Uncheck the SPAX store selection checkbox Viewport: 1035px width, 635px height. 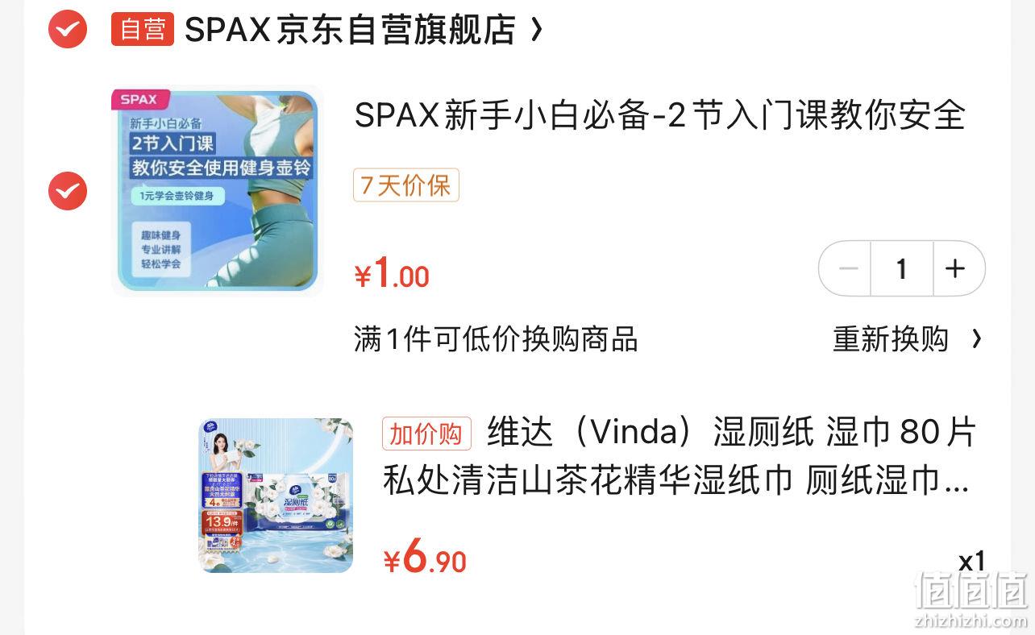pyautogui.click(x=68, y=30)
